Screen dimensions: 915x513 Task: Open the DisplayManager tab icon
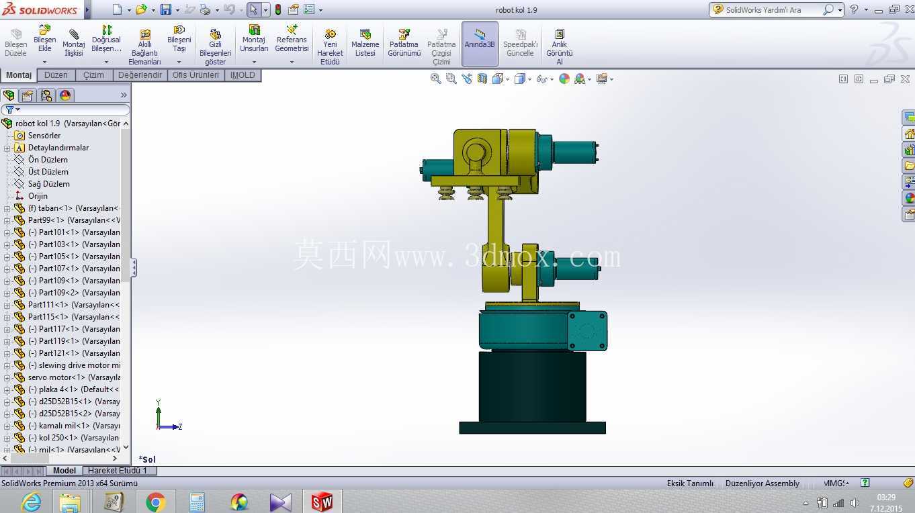(x=65, y=95)
